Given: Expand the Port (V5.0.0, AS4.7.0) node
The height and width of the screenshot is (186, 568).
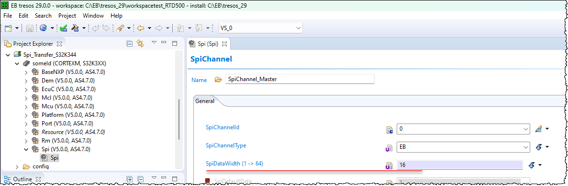Looking at the screenshot, I should tap(26, 124).
